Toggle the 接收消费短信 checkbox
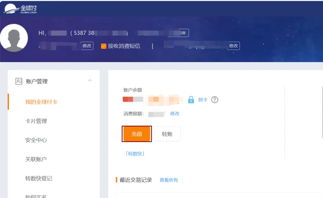The width and height of the screenshot is (323, 198). (103, 46)
